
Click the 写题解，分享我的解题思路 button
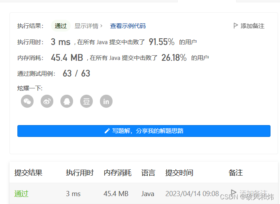click(144, 131)
